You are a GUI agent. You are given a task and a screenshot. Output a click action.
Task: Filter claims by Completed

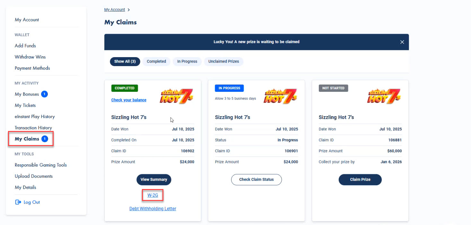pos(156,61)
